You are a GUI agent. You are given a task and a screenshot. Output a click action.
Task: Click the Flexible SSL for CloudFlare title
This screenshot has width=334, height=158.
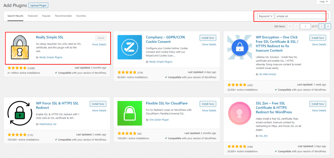tap(167, 103)
